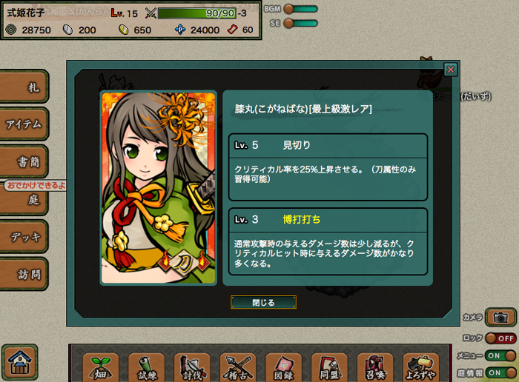Take a snapshot with camera icon
The image size is (519, 382).
500,318
